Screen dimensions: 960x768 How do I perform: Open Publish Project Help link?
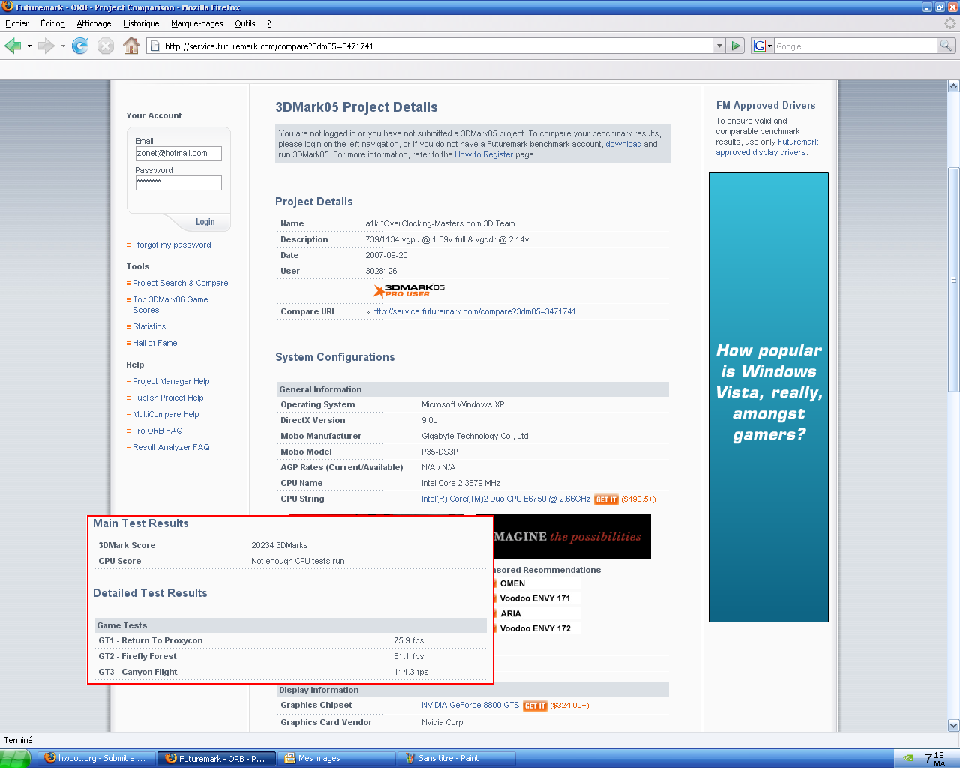point(168,397)
